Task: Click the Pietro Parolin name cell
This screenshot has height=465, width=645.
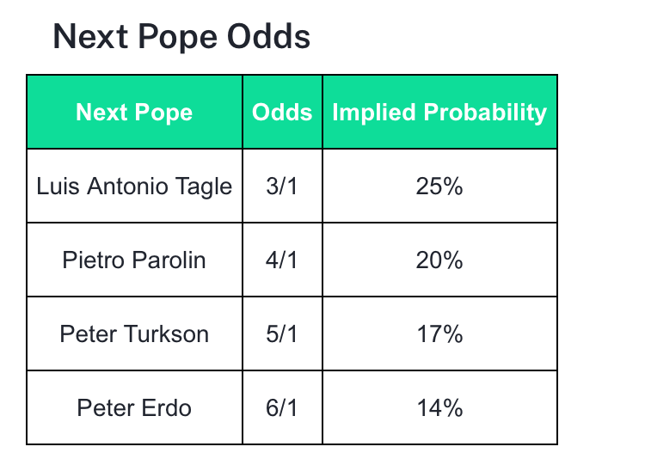Action: click(x=134, y=260)
